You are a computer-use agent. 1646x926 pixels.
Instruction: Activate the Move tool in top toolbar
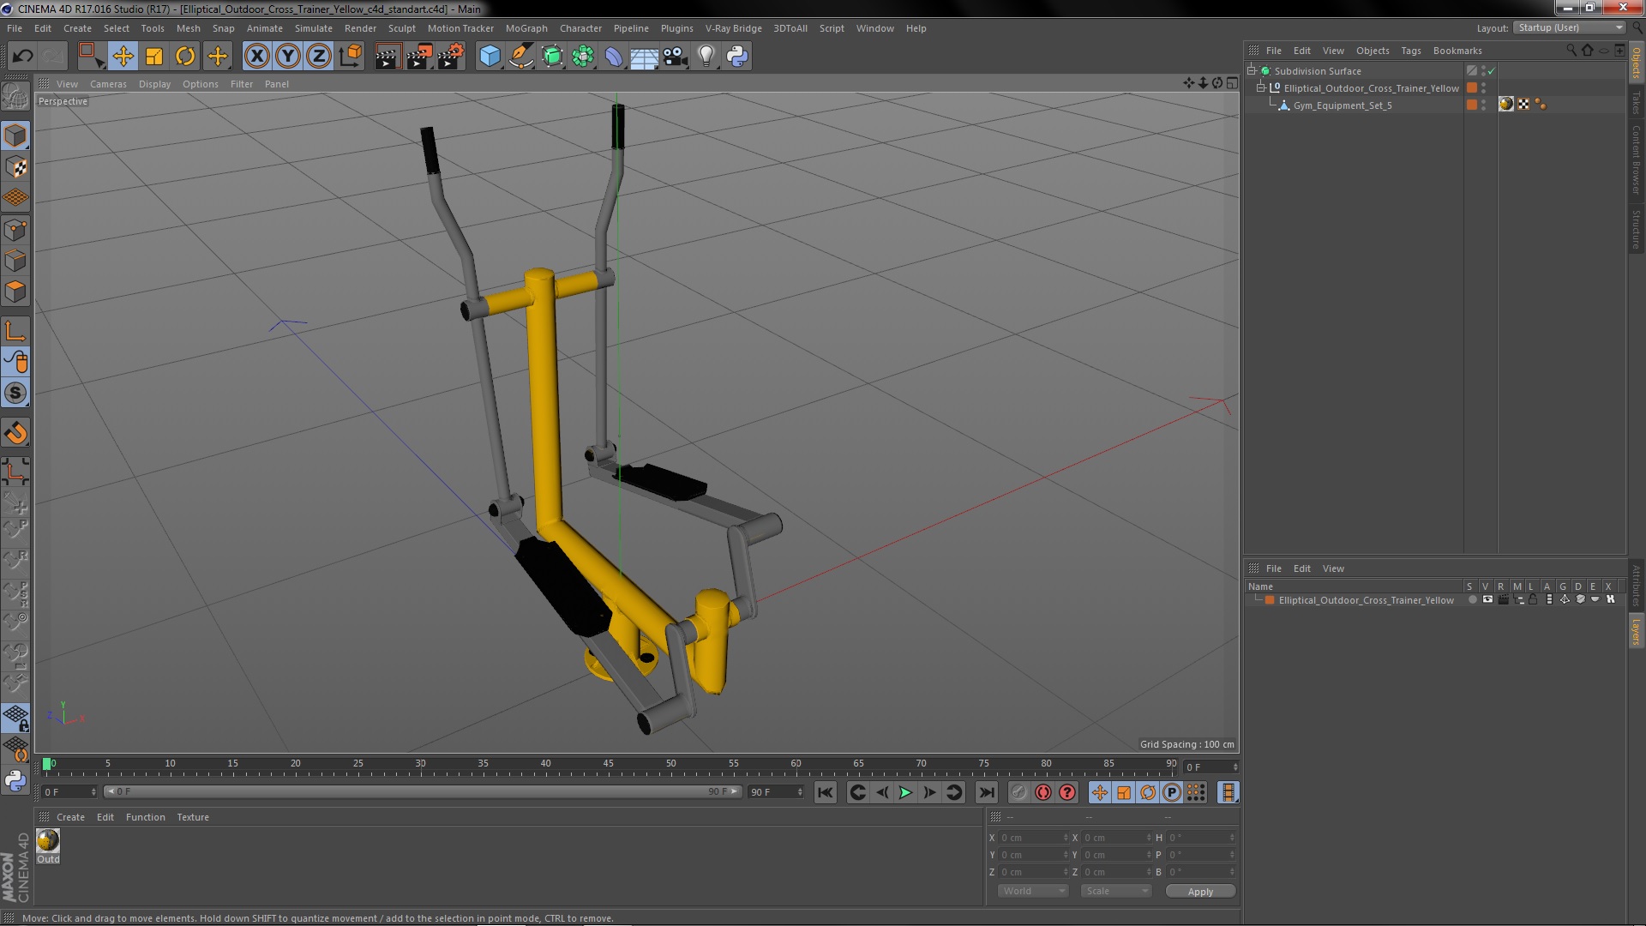pos(123,57)
